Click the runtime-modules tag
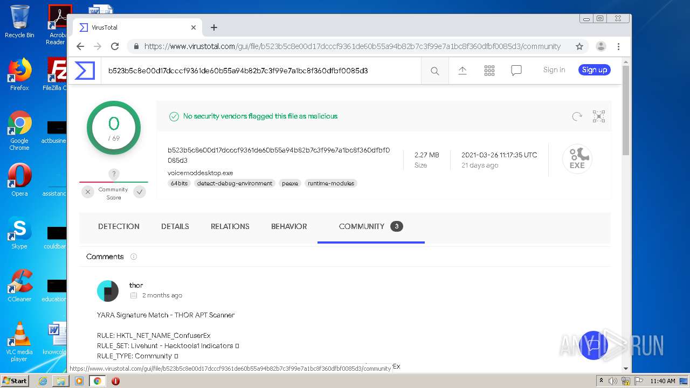Screen dimensions: 690x388 (x=331, y=183)
